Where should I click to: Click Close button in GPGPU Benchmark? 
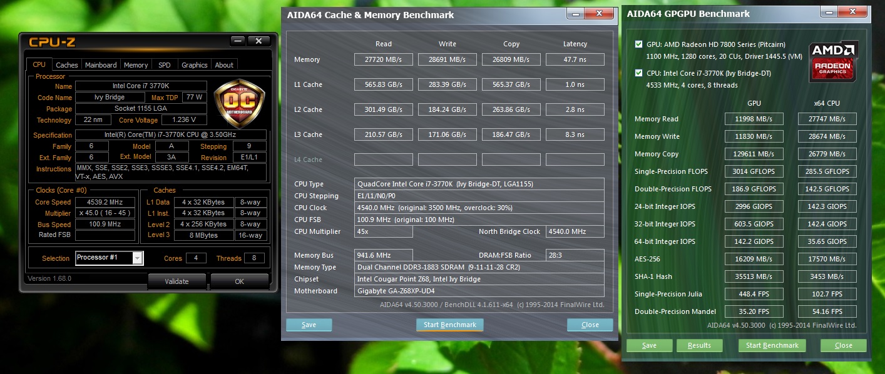(843, 345)
